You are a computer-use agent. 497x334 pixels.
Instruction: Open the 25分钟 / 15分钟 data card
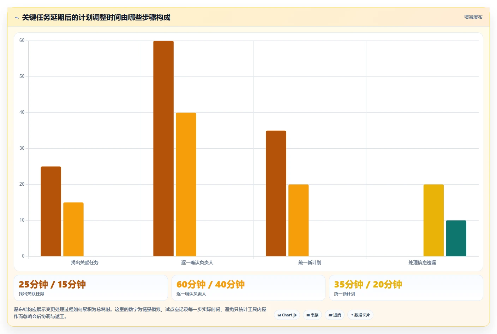coord(91,288)
